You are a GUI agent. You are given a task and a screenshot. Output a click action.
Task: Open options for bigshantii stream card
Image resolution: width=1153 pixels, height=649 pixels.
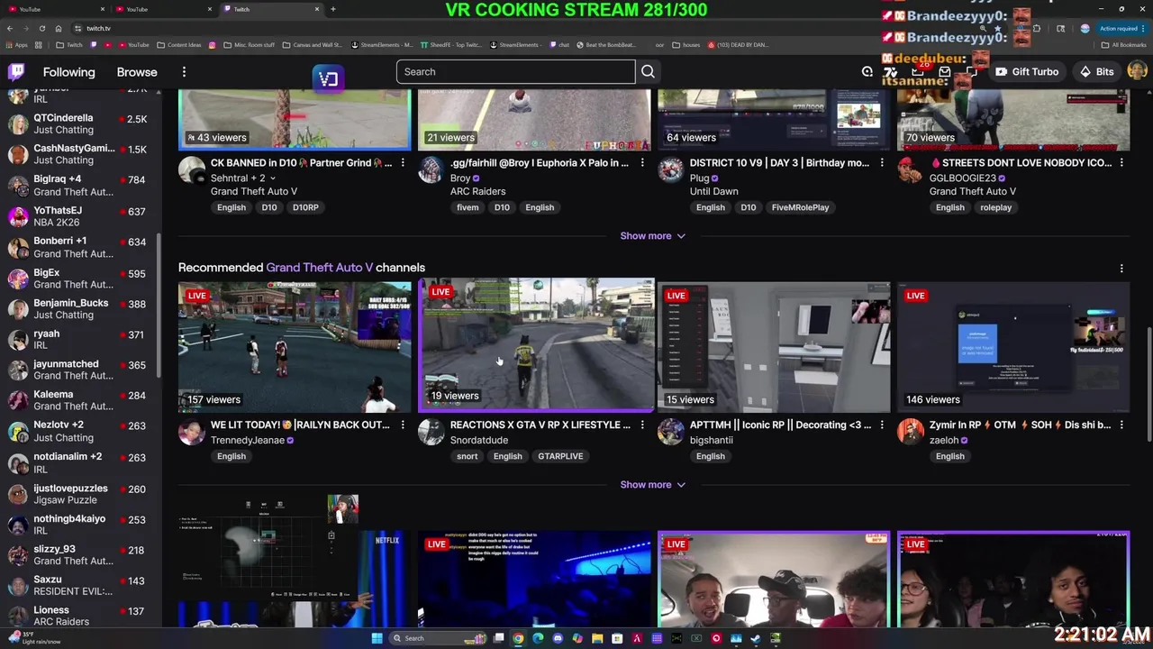[x=882, y=425]
